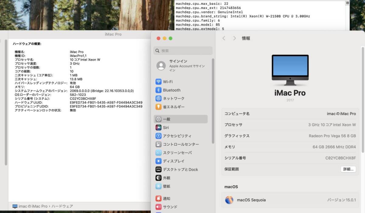This screenshot has width=365, height=213.
Task: Click the scroll button in terminal window corner
Action: tap(348, 3)
